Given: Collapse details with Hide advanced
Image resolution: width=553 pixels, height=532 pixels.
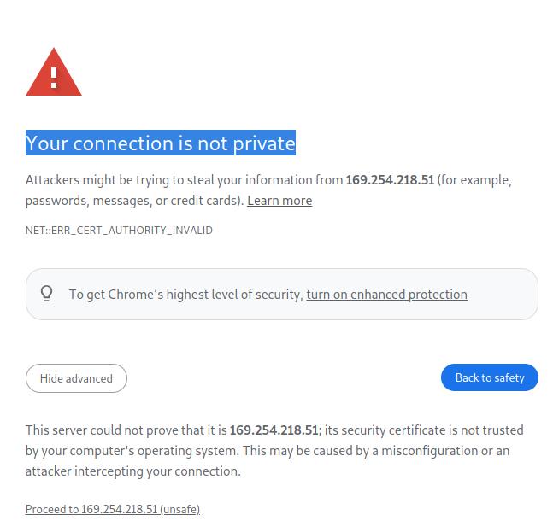Looking at the screenshot, I should coord(76,378).
